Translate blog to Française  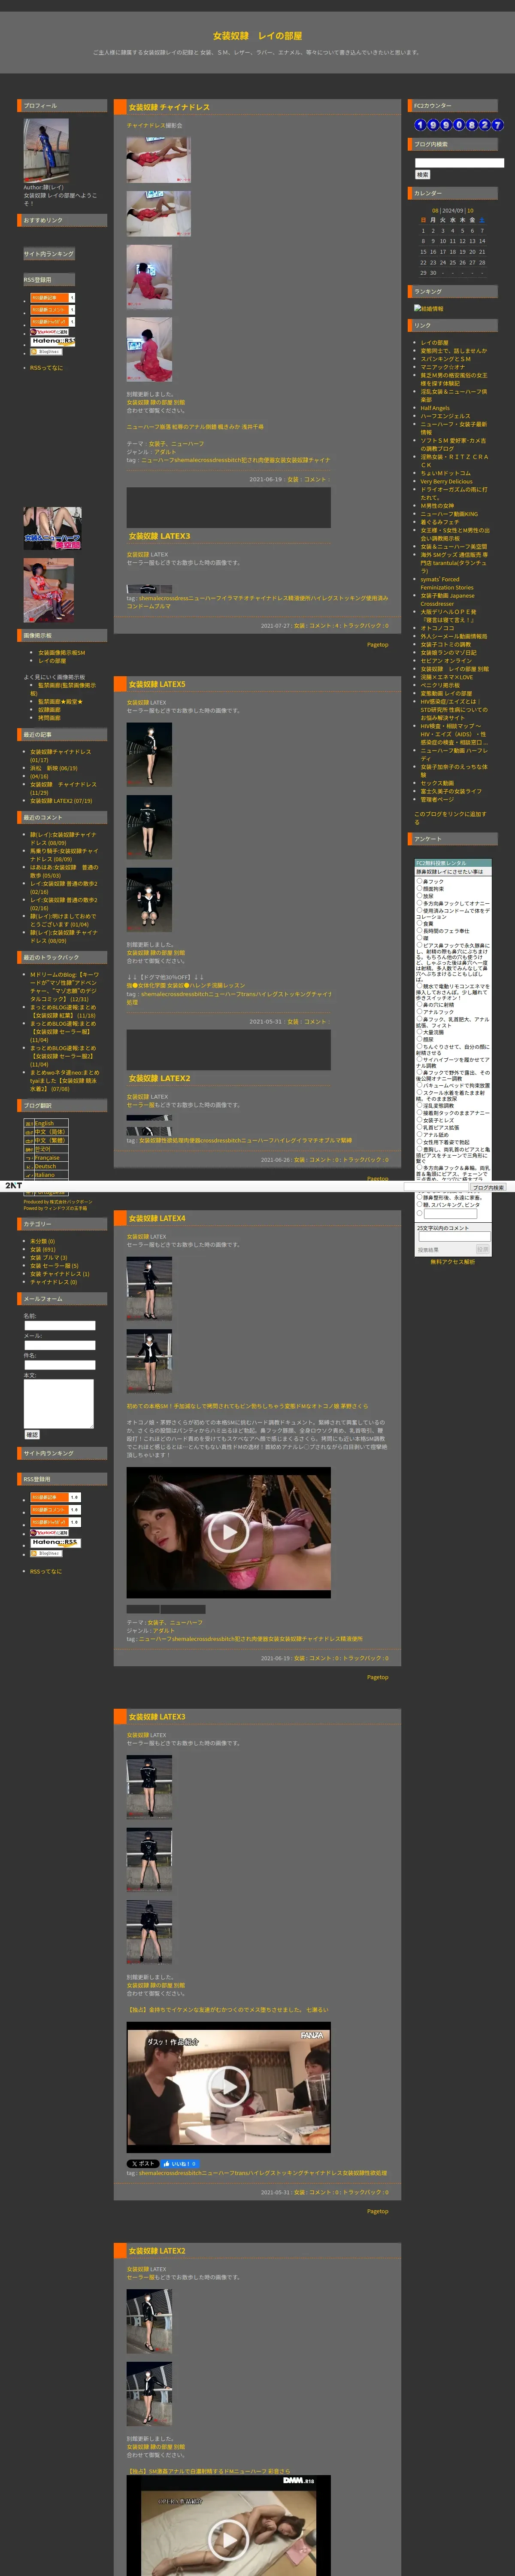coord(47,1158)
